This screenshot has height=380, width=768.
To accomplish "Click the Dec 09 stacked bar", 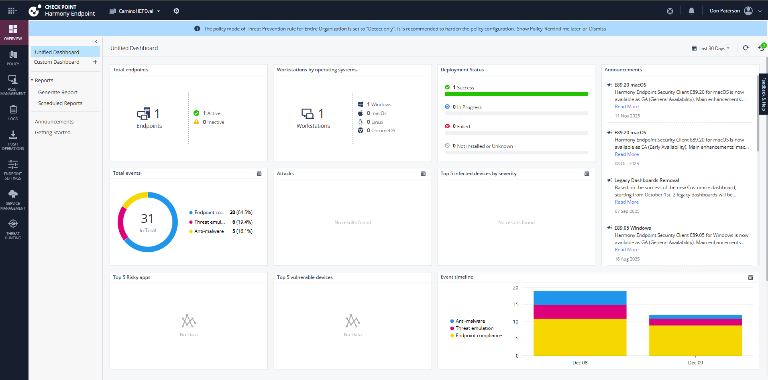I will click(x=695, y=335).
